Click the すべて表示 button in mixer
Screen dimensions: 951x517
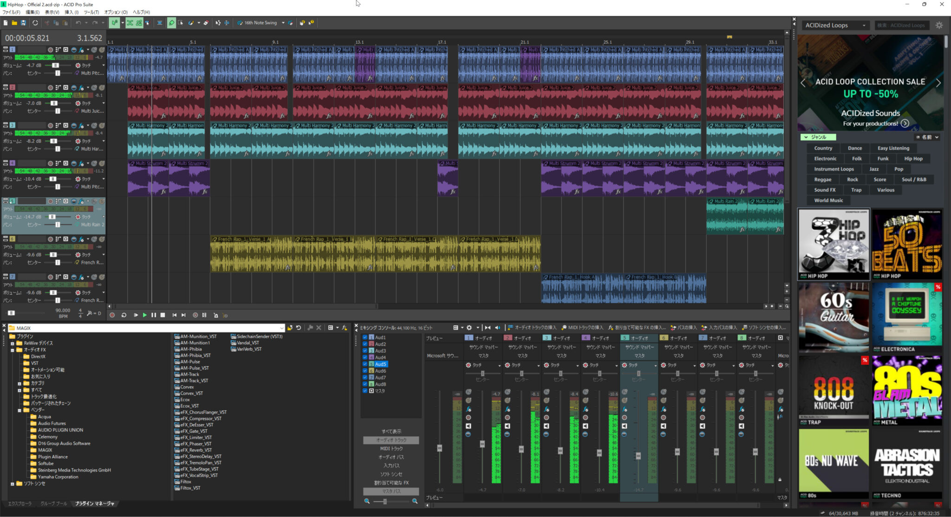(x=391, y=432)
